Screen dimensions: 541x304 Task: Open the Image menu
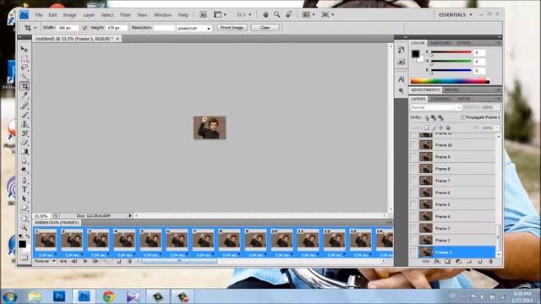tap(69, 15)
